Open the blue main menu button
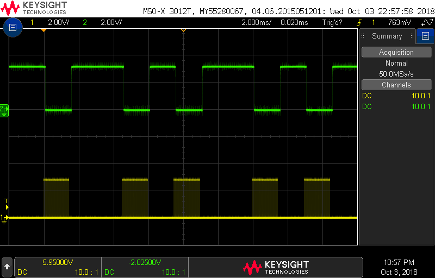435x278 pixels. click(13, 27)
